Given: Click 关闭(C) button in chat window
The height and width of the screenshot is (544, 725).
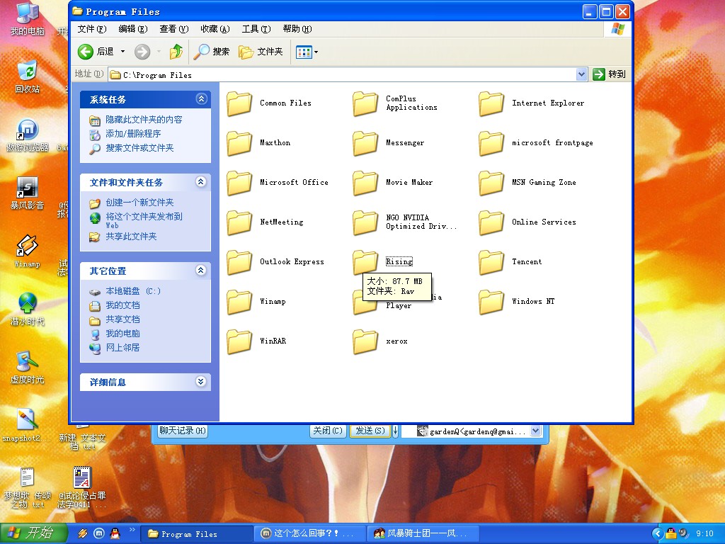Looking at the screenshot, I should pos(327,431).
